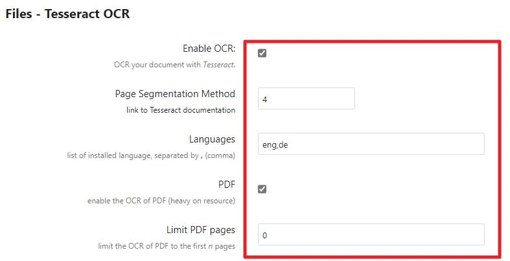Click the Limit PDF pages input box
This screenshot has height=261, width=510.
tap(371, 235)
